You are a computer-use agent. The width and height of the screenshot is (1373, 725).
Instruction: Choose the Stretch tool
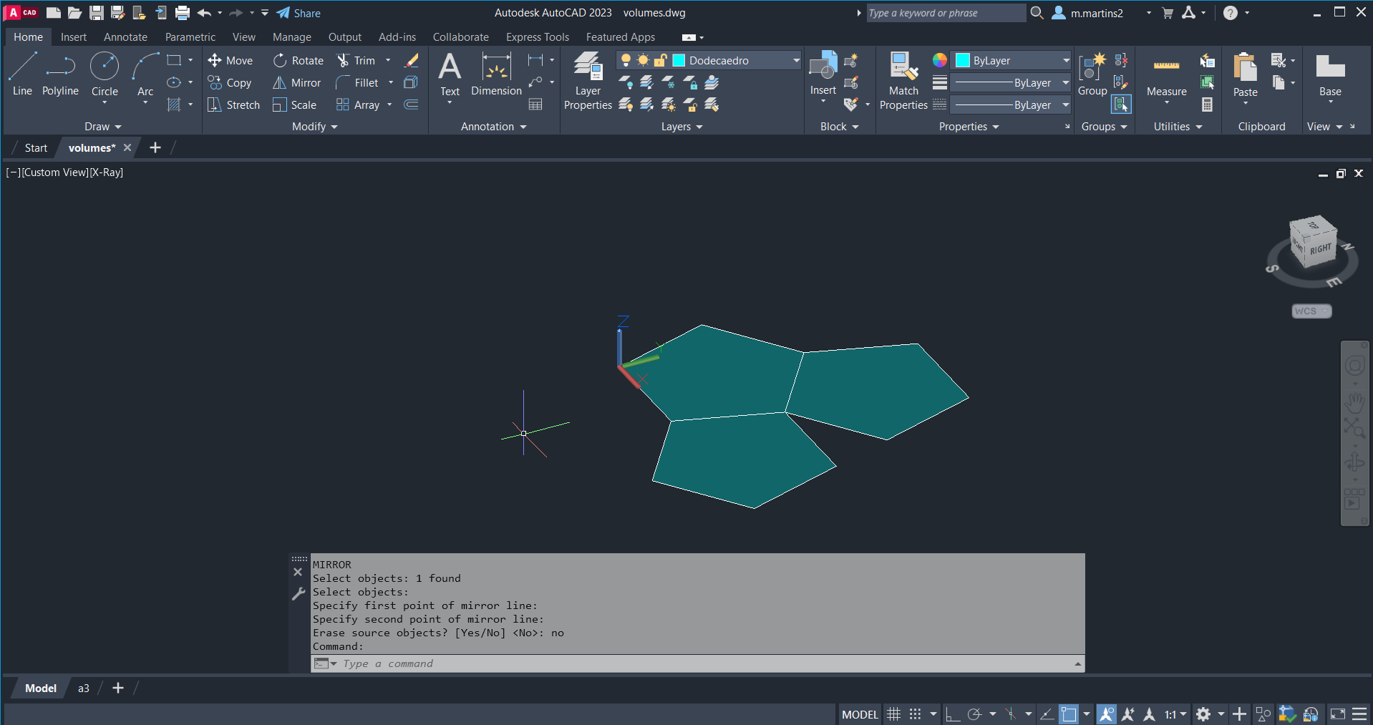(x=233, y=105)
